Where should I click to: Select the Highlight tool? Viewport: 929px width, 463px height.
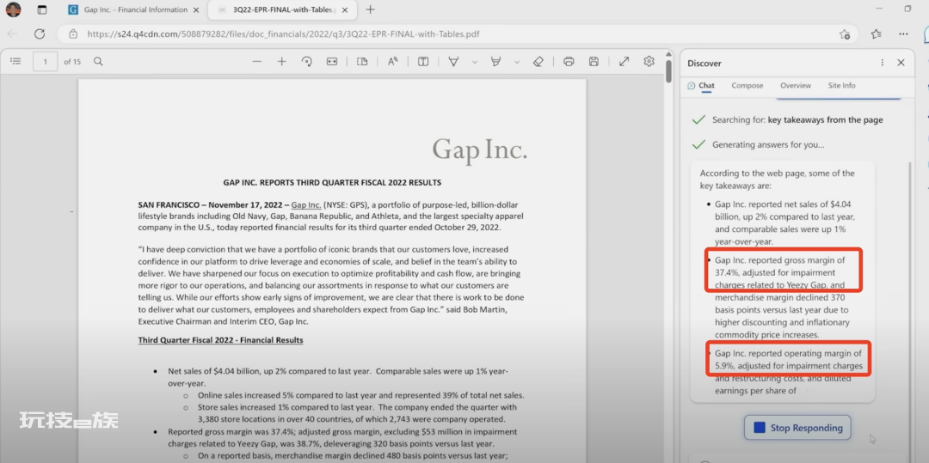(x=496, y=62)
